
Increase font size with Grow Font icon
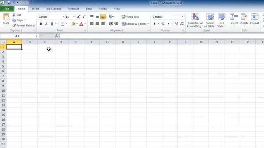coord(78,17)
